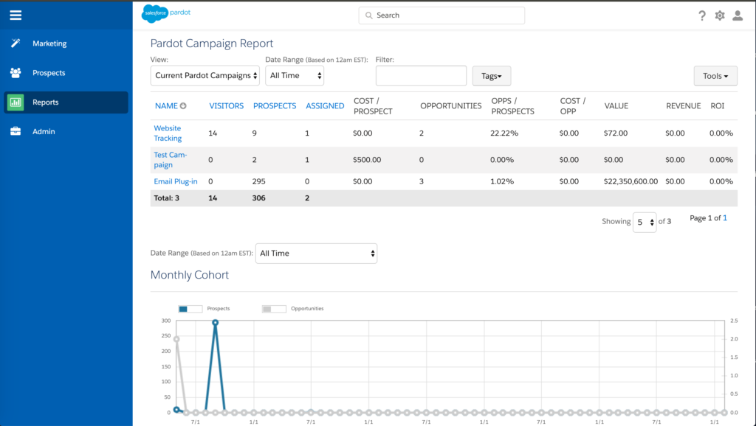Open the Email Plug-in campaign link
Image resolution: width=756 pixels, height=426 pixels.
click(x=175, y=181)
